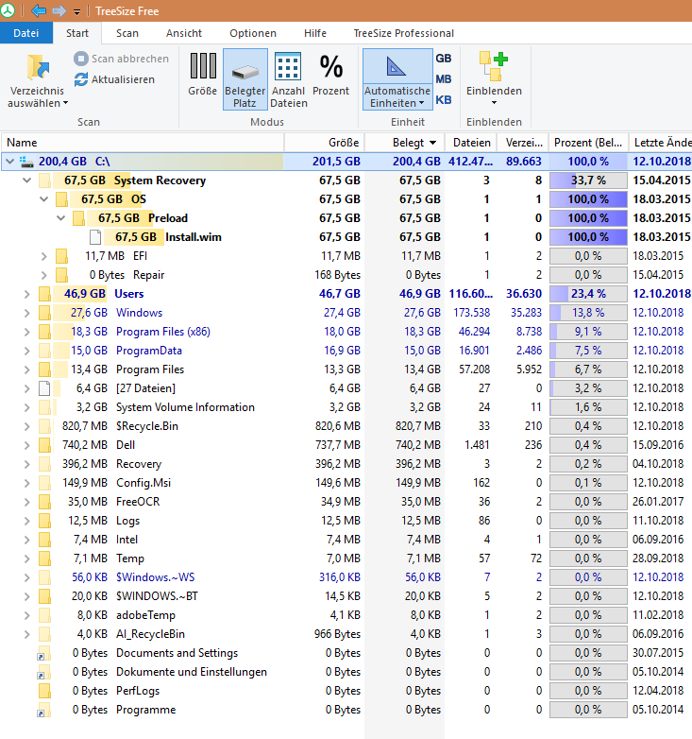The image size is (692, 739).
Task: Open the Datei menu
Action: pyautogui.click(x=25, y=33)
